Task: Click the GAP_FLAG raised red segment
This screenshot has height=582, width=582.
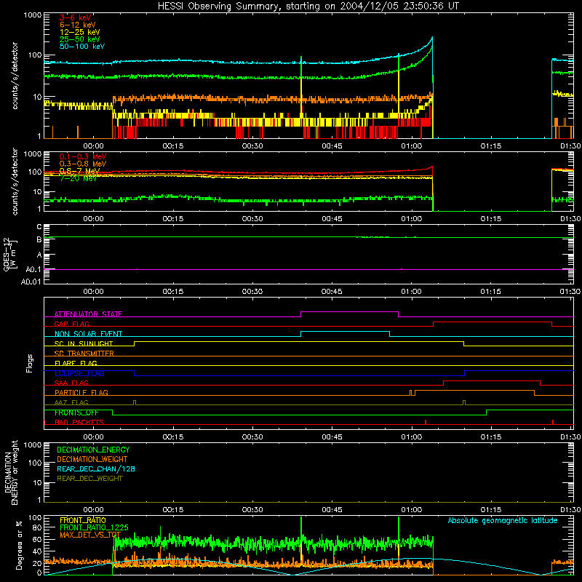Action: [493, 322]
